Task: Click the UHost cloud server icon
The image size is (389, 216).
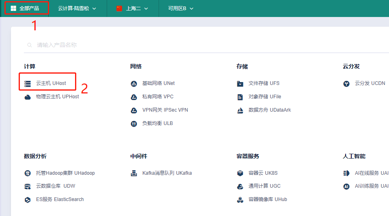Action: pos(28,84)
